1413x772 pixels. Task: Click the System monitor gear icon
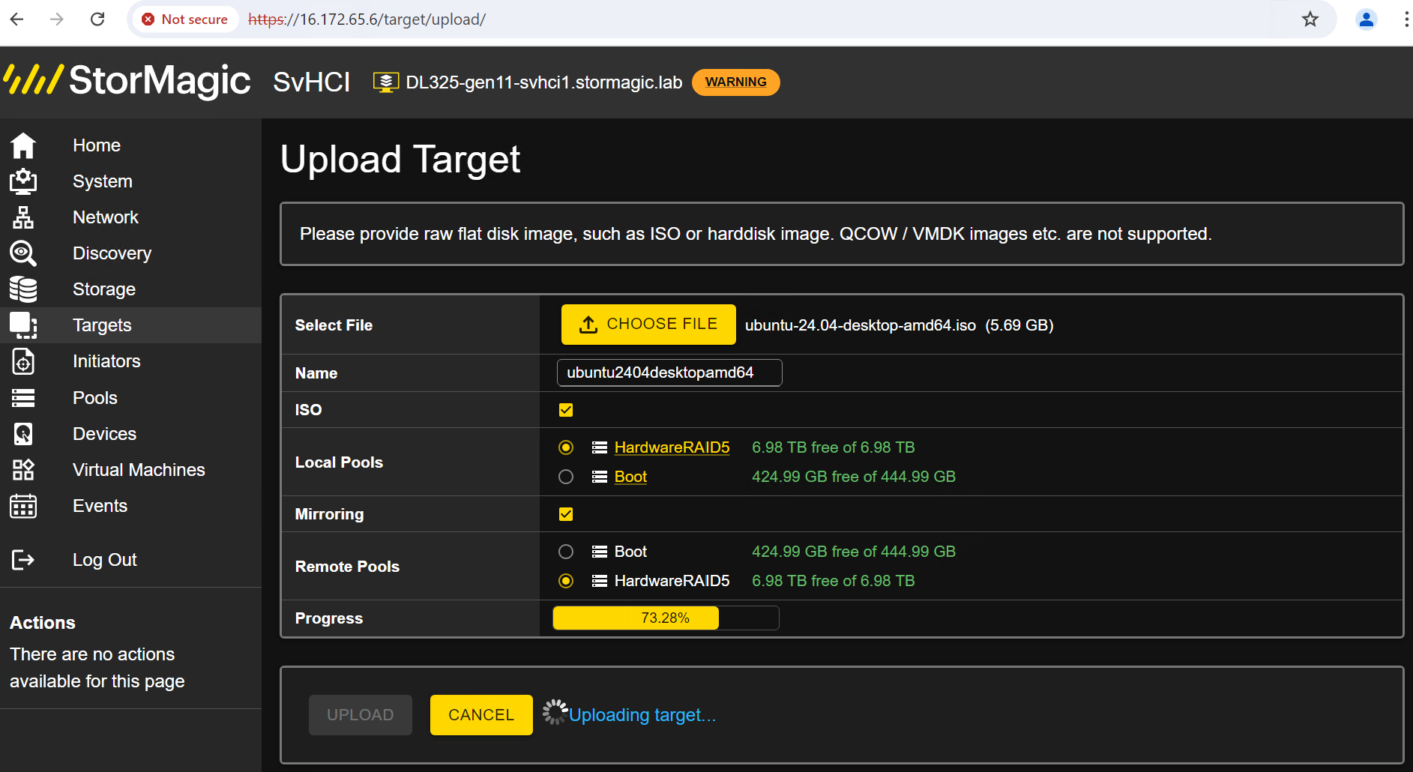[x=23, y=181]
